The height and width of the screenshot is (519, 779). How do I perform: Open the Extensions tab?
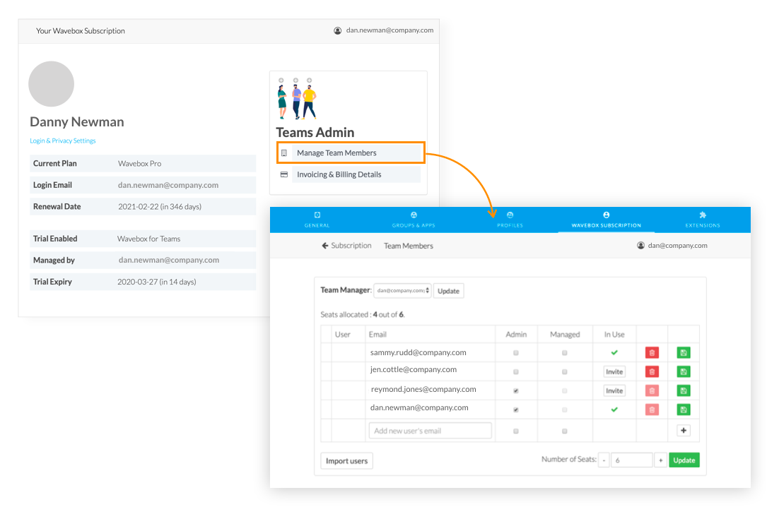click(703, 220)
